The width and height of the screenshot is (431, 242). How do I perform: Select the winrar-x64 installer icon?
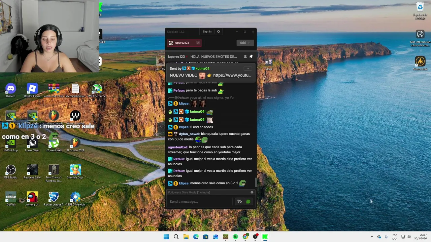click(54, 91)
